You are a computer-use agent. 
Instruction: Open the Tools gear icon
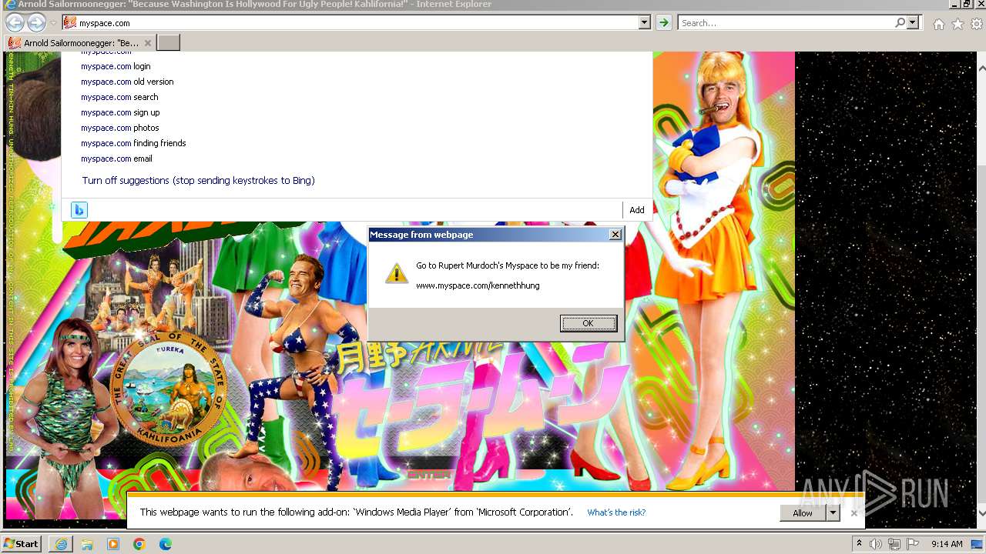click(976, 24)
